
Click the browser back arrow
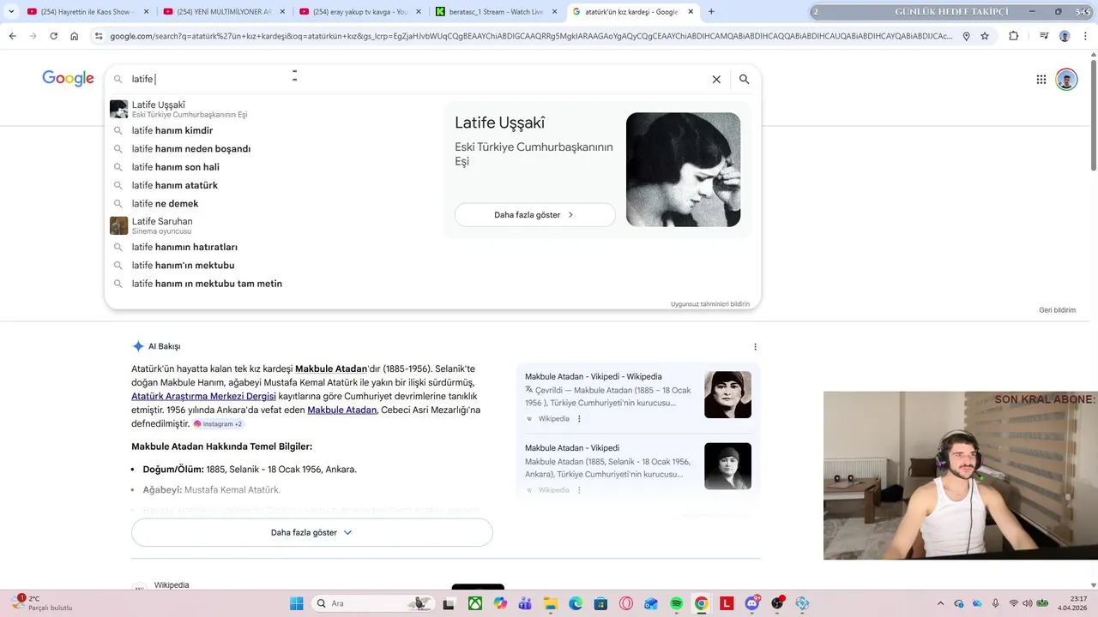[x=12, y=36]
